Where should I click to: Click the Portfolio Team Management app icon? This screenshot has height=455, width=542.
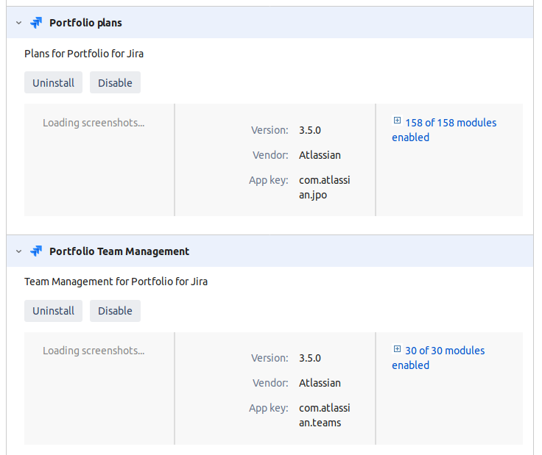coord(36,251)
